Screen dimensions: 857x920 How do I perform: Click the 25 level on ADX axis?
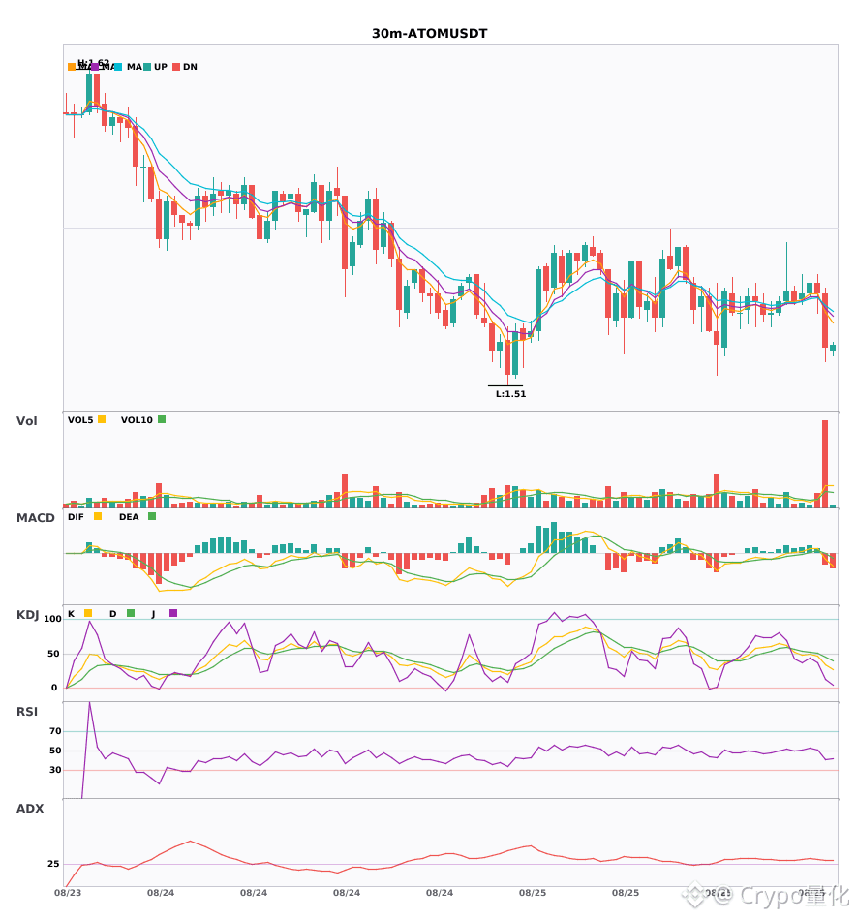click(x=53, y=864)
